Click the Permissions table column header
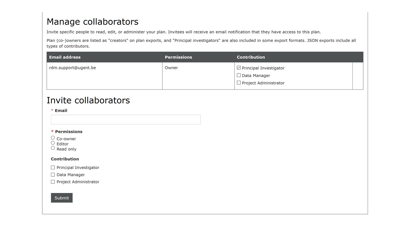The image size is (410, 230). pos(178,57)
